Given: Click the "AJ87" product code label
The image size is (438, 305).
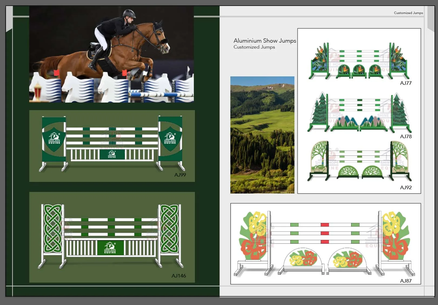Looking at the screenshot, I should coord(406,281).
